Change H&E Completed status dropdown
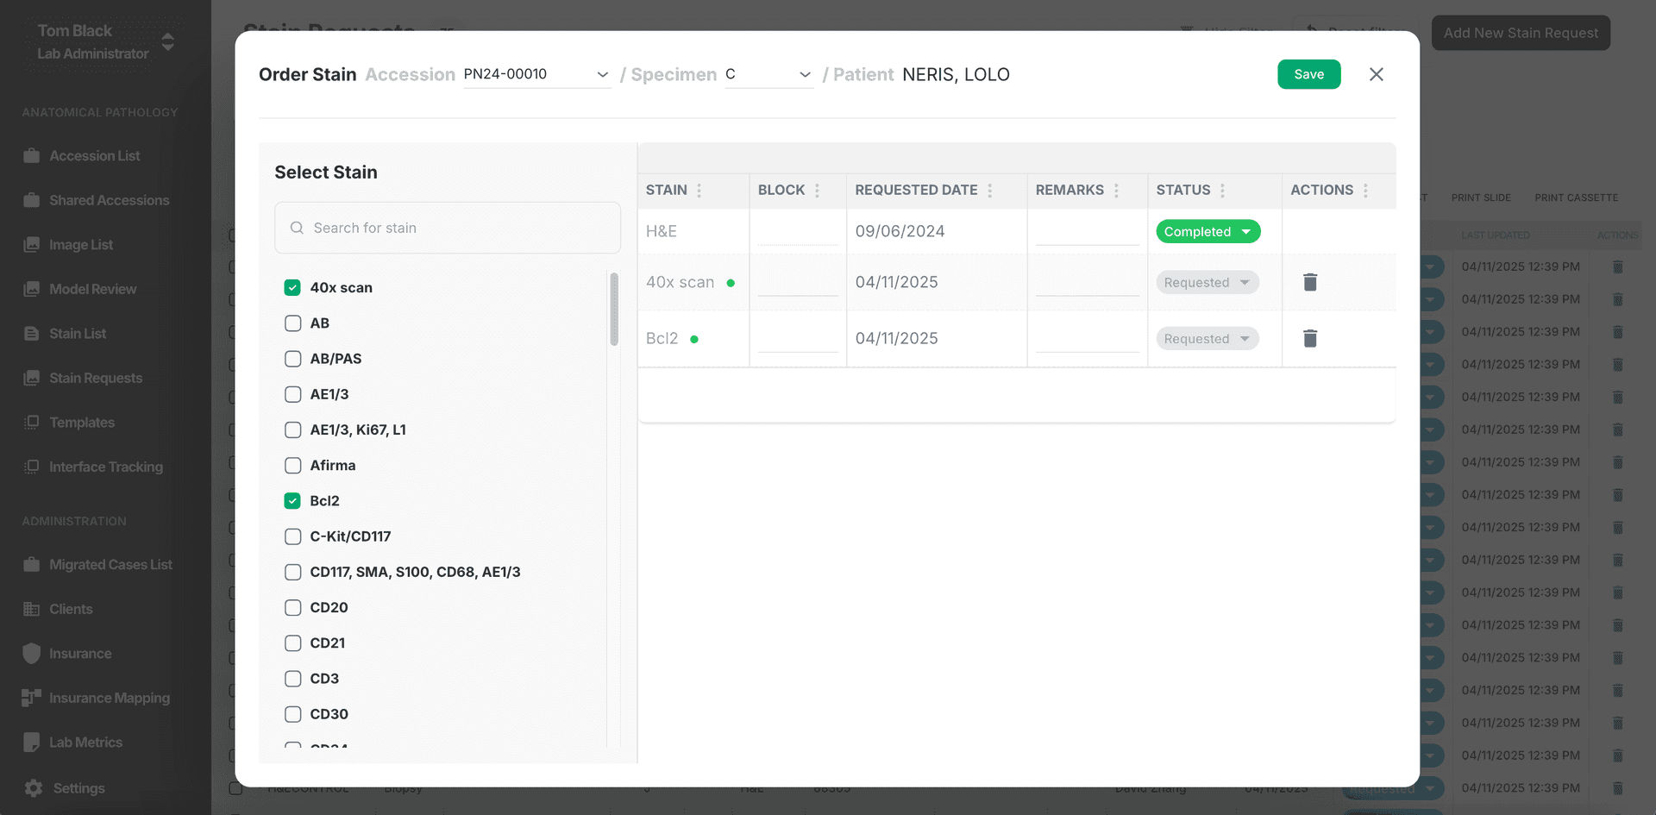 [1207, 231]
